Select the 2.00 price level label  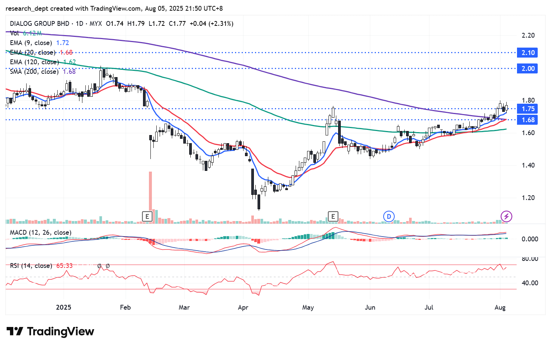click(x=528, y=69)
